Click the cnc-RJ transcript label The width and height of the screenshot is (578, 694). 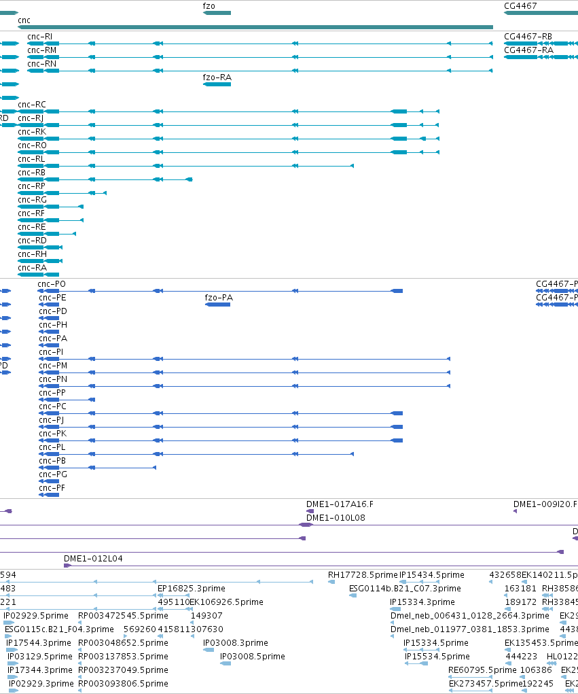31,118
